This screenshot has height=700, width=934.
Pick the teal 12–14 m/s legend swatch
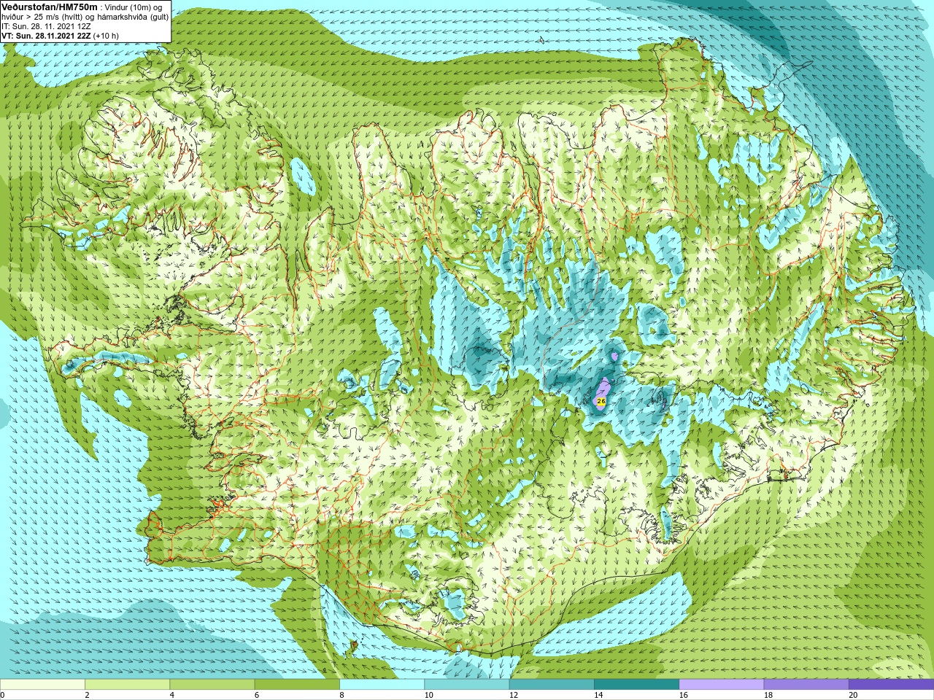click(x=552, y=685)
